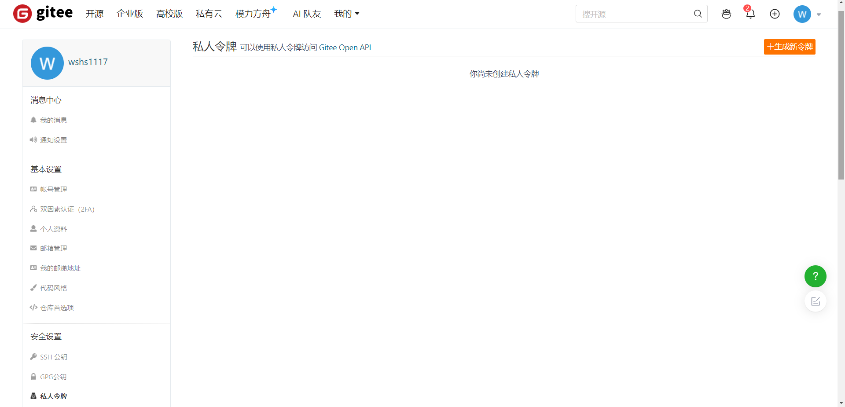Open the AI 队友 menu item

click(307, 14)
